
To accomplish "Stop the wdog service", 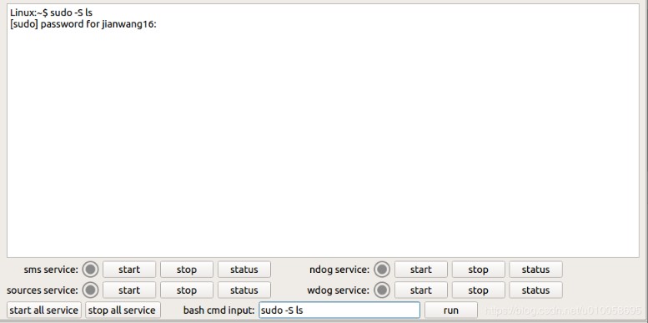I will click(478, 290).
